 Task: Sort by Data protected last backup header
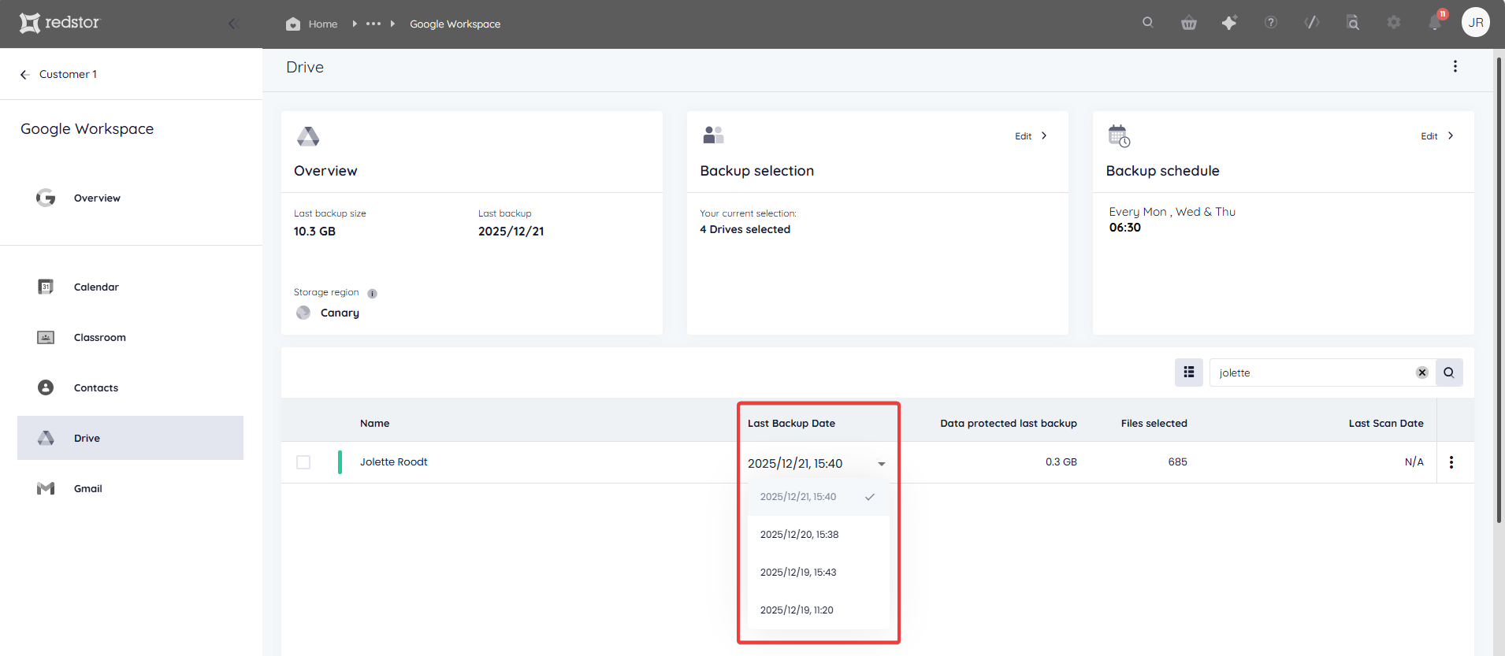1009,424
